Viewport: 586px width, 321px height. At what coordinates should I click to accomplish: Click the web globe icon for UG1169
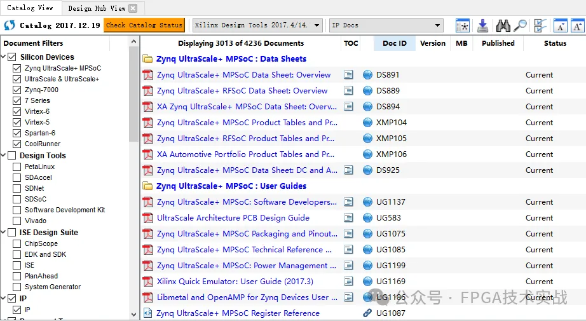(368, 282)
